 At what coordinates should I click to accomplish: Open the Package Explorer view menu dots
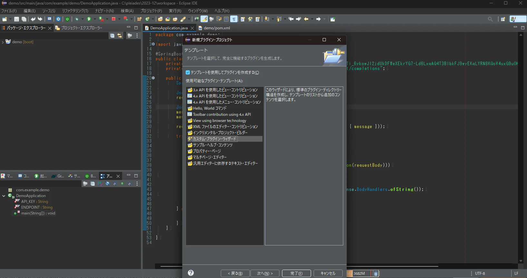(x=137, y=36)
